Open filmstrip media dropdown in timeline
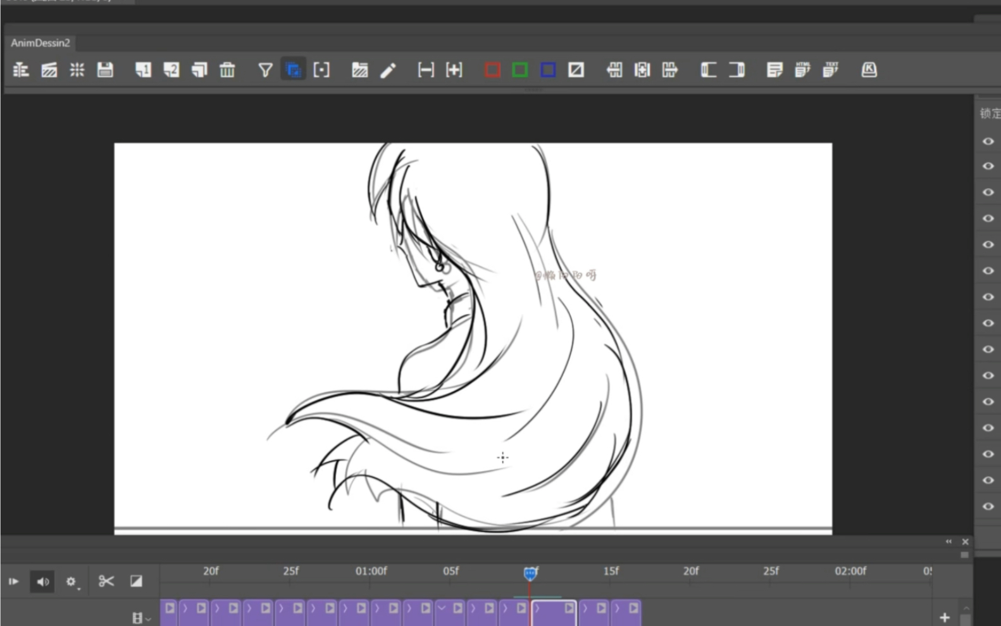 (x=141, y=618)
